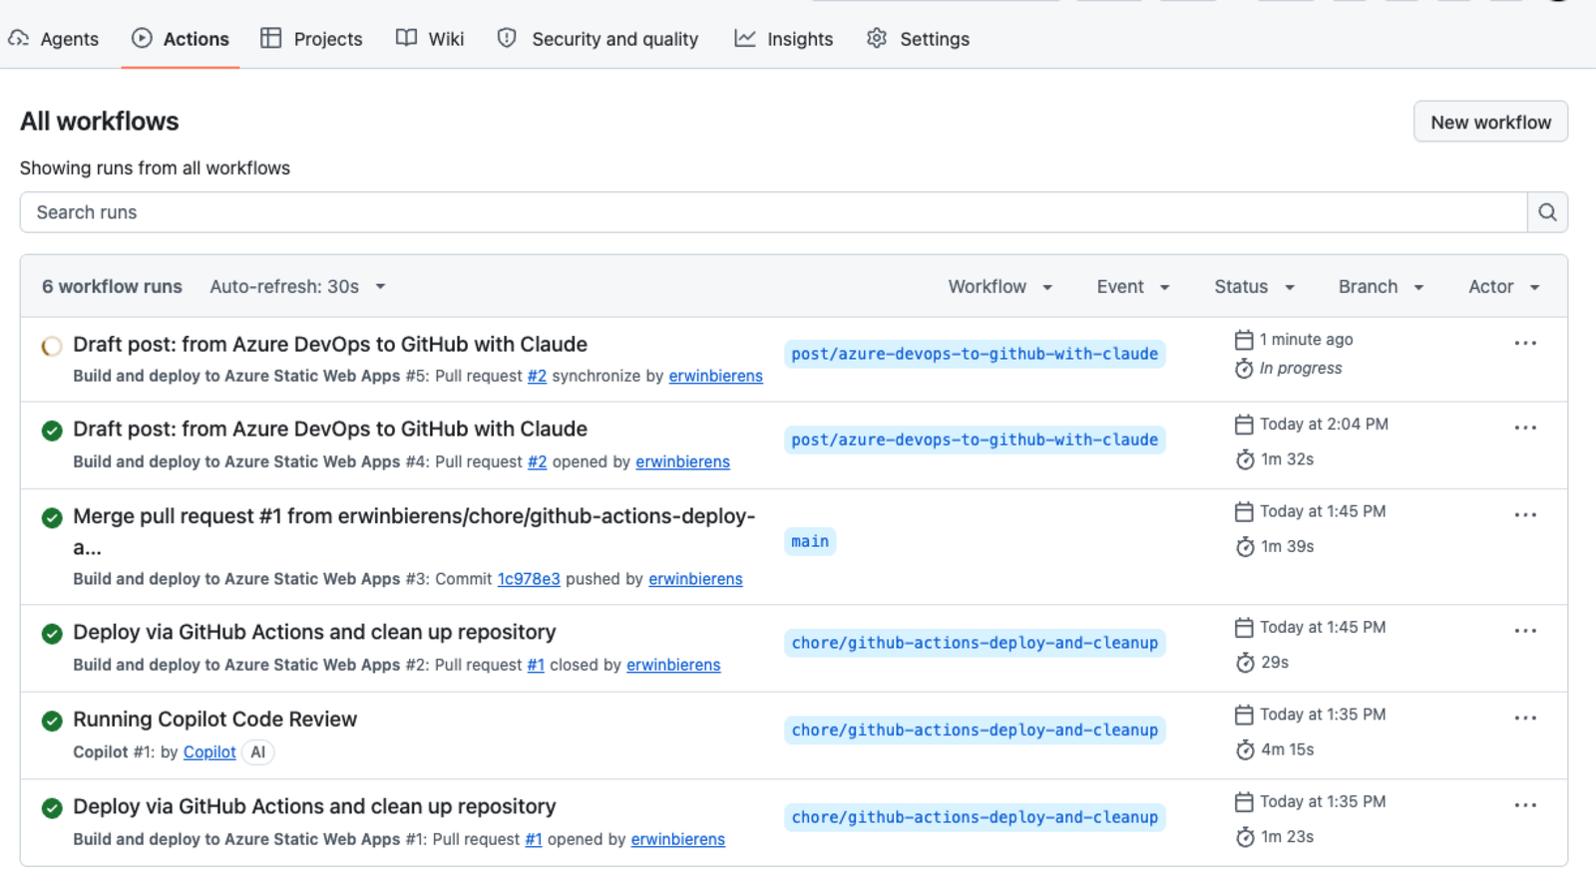Click calendar icon next to 1 minute ago
The image size is (1596, 880).
(1244, 340)
